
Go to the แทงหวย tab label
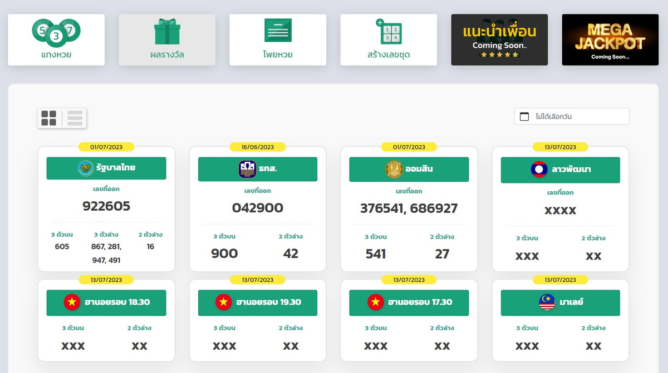tap(56, 54)
